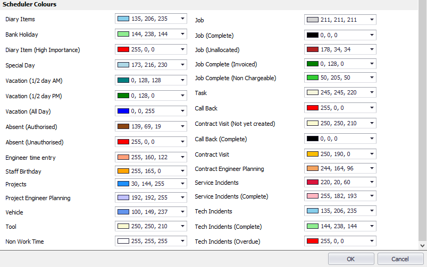
Task: Click the green Job Complete (Invoiced) swatch
Action: click(x=312, y=64)
